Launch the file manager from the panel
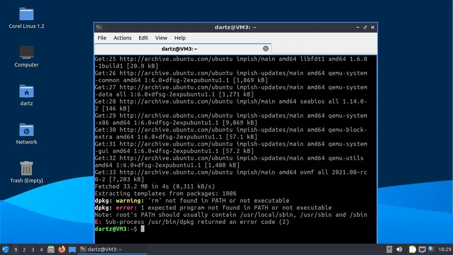The image size is (453, 255). coord(51,249)
